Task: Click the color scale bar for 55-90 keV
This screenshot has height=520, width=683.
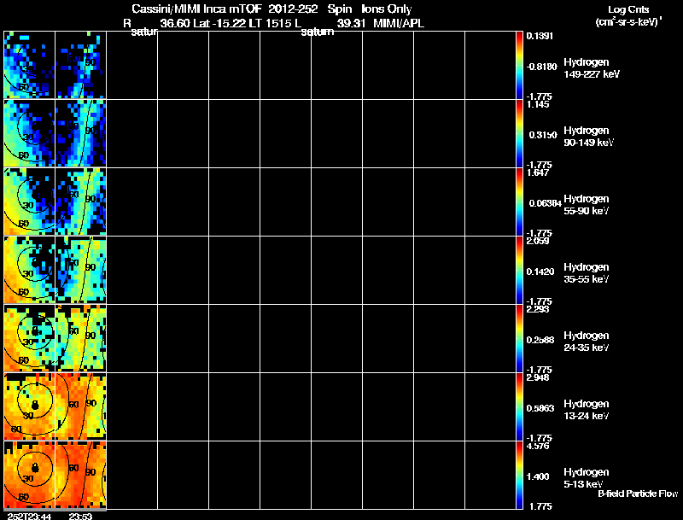Action: (519, 202)
